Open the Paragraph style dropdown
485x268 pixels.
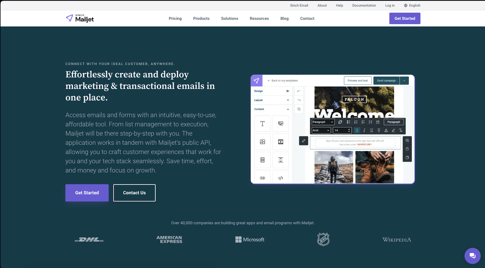323,122
